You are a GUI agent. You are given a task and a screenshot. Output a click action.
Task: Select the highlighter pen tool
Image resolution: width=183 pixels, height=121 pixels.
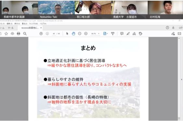click(128, 34)
